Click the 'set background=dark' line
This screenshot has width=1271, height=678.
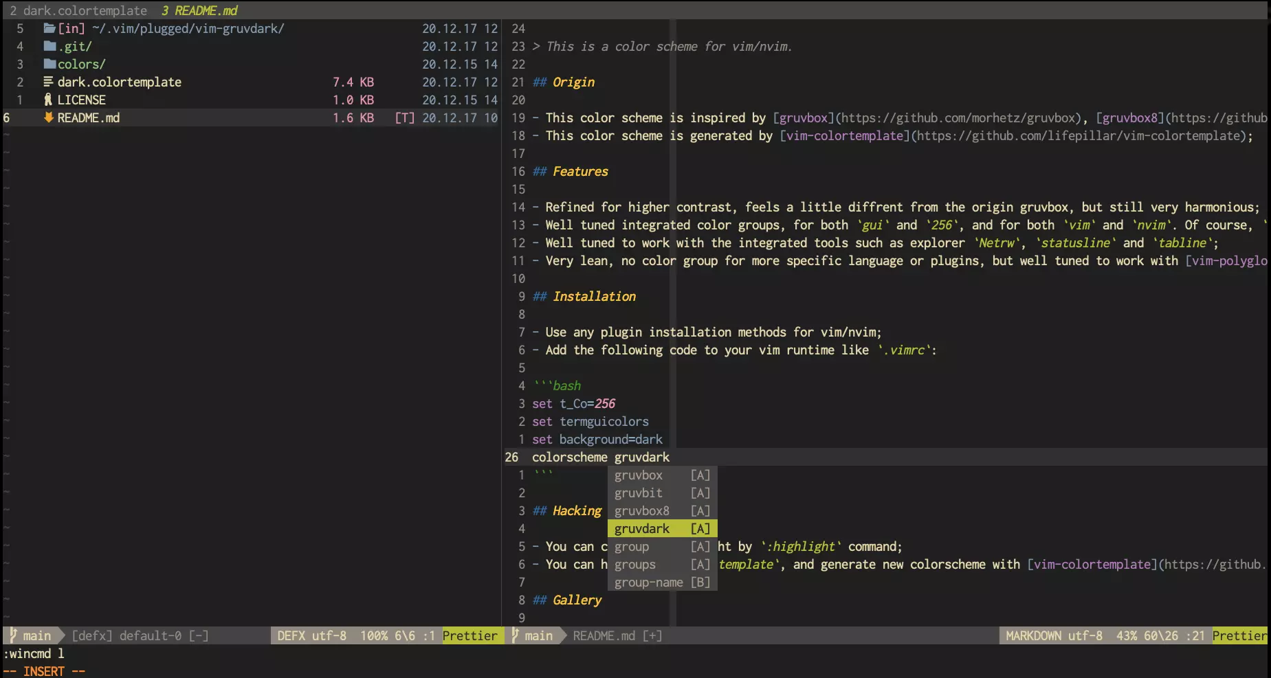[x=597, y=440]
